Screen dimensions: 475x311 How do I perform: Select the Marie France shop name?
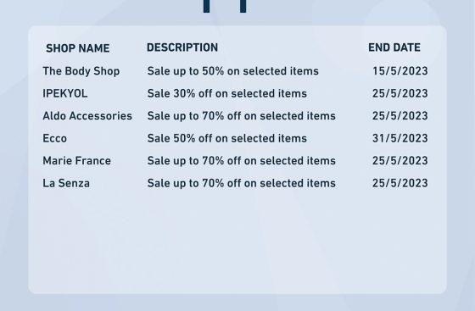pos(76,161)
